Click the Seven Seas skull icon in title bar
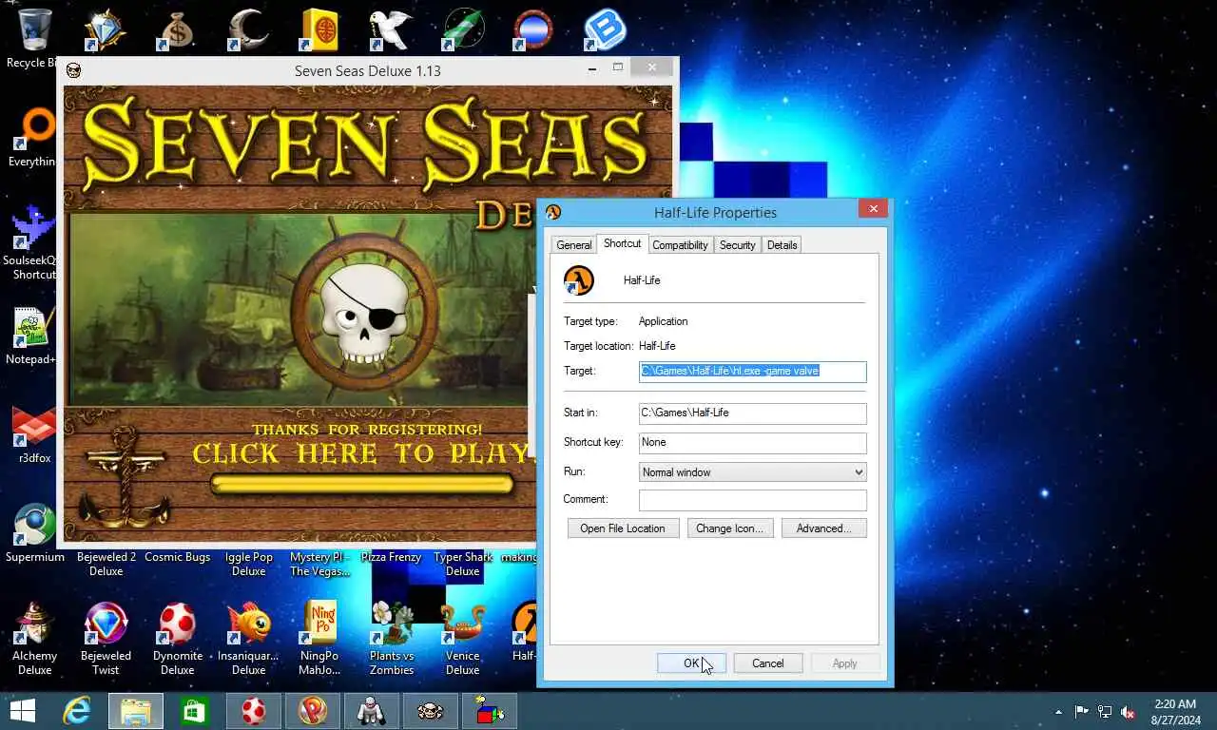1217x730 pixels. point(73,70)
